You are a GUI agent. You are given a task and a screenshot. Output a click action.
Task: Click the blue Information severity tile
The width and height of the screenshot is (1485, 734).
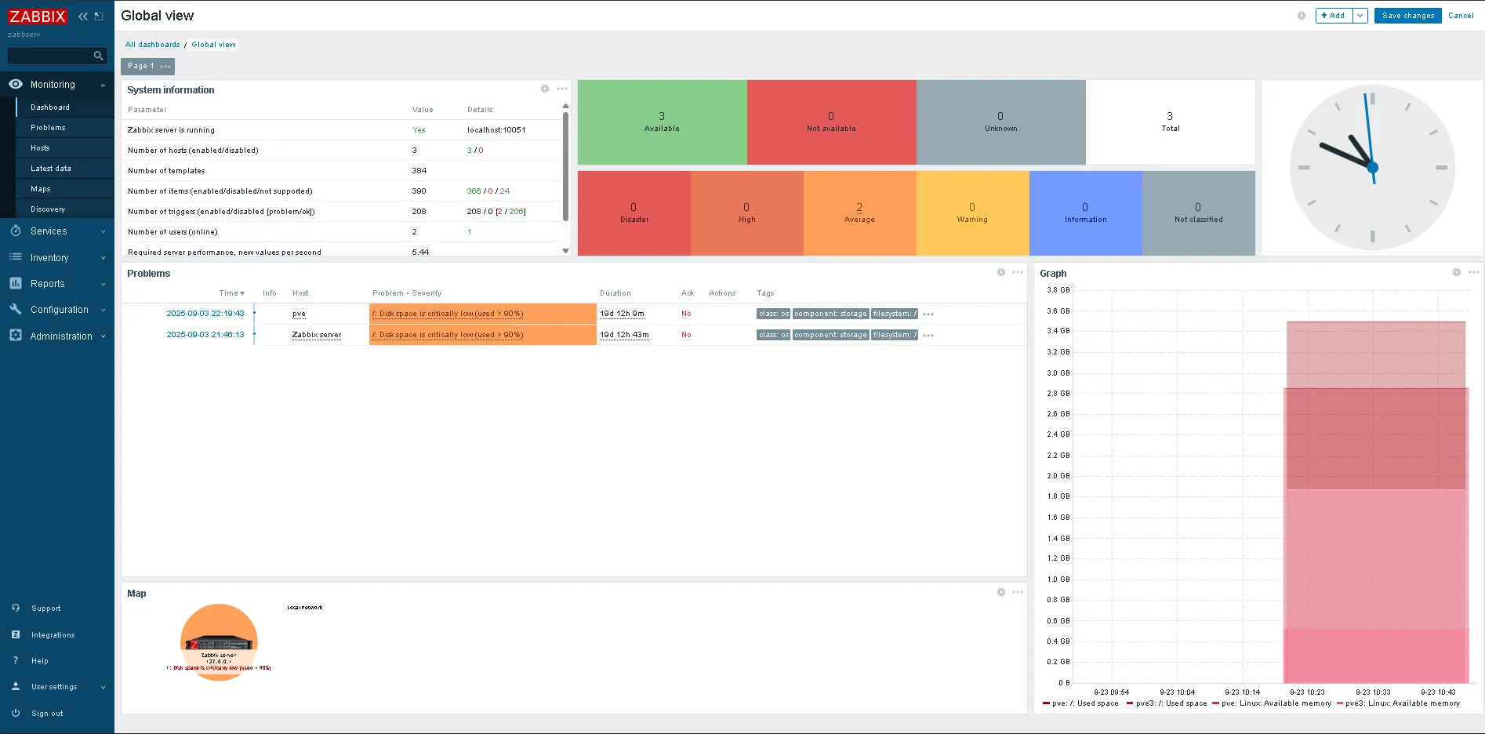[1085, 213]
